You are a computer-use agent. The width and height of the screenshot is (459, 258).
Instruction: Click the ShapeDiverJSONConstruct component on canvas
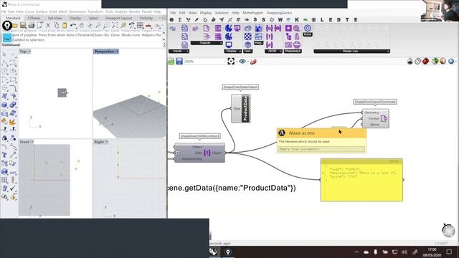(x=199, y=153)
